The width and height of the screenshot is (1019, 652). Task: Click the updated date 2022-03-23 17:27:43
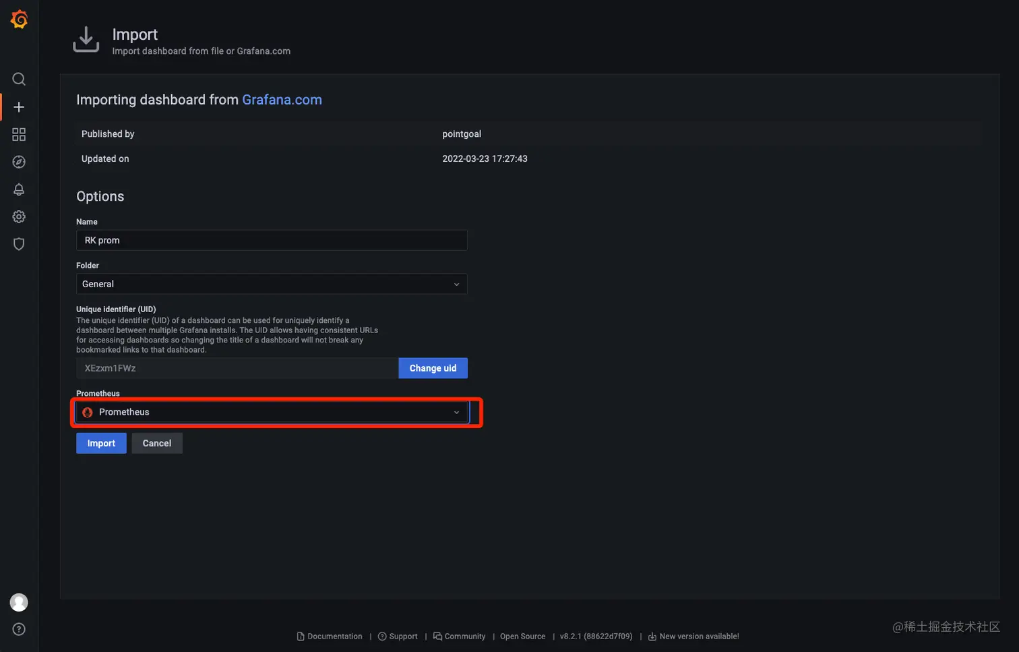[485, 159]
